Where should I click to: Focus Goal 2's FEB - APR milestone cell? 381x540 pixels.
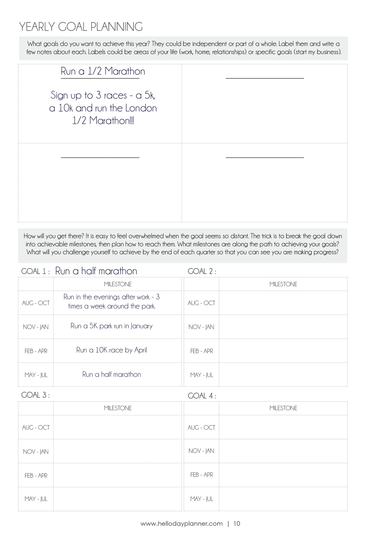pyautogui.click(x=283, y=351)
